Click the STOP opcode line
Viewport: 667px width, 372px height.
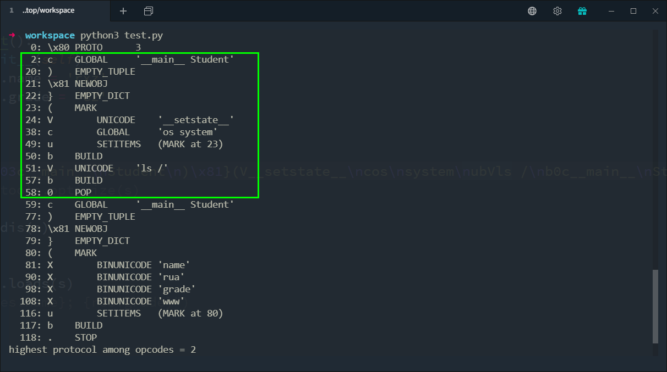85,337
